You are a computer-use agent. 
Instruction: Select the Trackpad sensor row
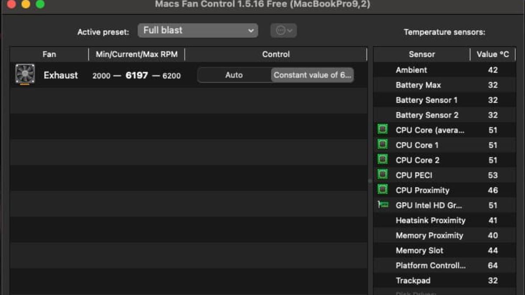click(x=444, y=281)
